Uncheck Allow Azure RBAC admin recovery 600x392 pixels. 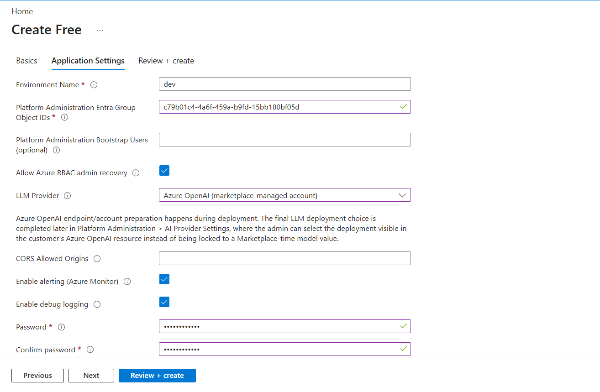(x=164, y=170)
